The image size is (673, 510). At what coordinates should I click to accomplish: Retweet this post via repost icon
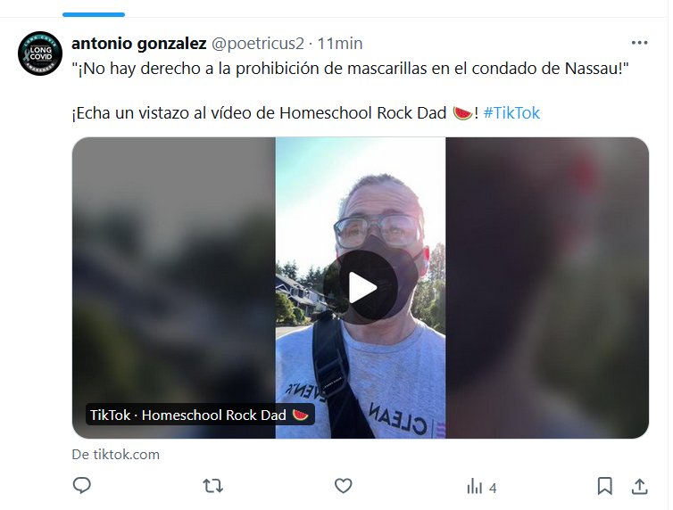pos(213,486)
